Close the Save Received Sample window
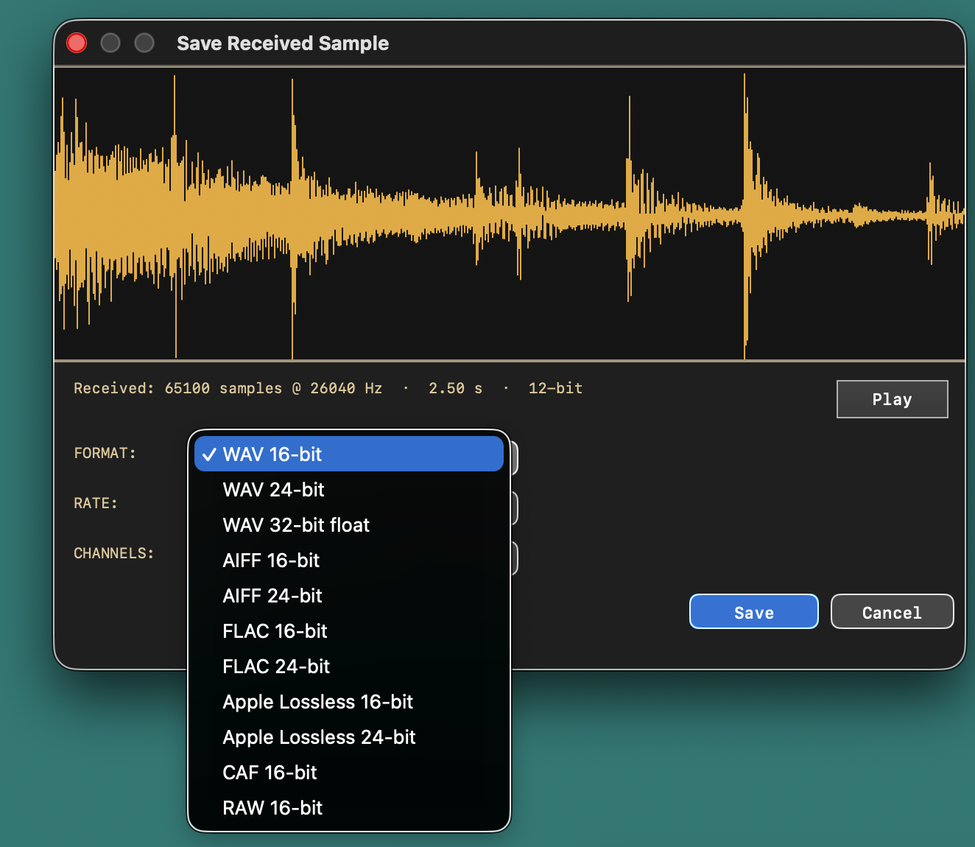The image size is (975, 847). coord(77,43)
